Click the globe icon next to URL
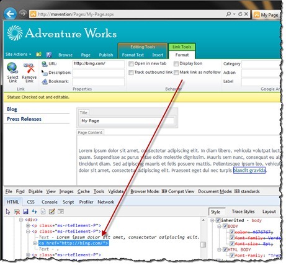The width and height of the screenshot is (286, 265). point(45,64)
